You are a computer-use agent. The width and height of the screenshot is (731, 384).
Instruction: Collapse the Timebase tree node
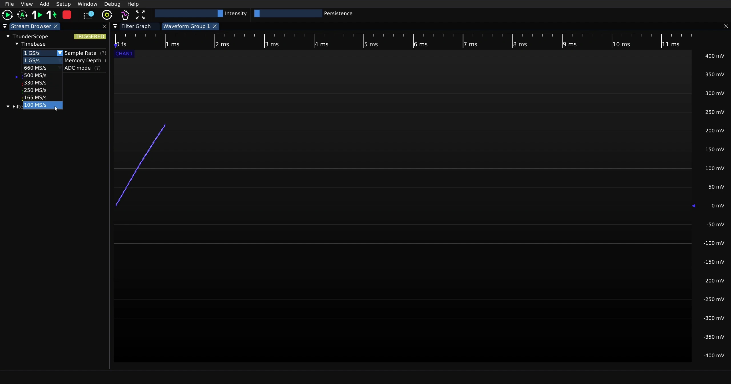(x=17, y=44)
